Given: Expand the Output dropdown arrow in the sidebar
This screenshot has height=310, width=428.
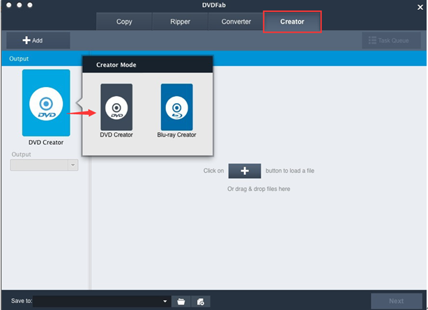Looking at the screenshot, I should (73, 165).
